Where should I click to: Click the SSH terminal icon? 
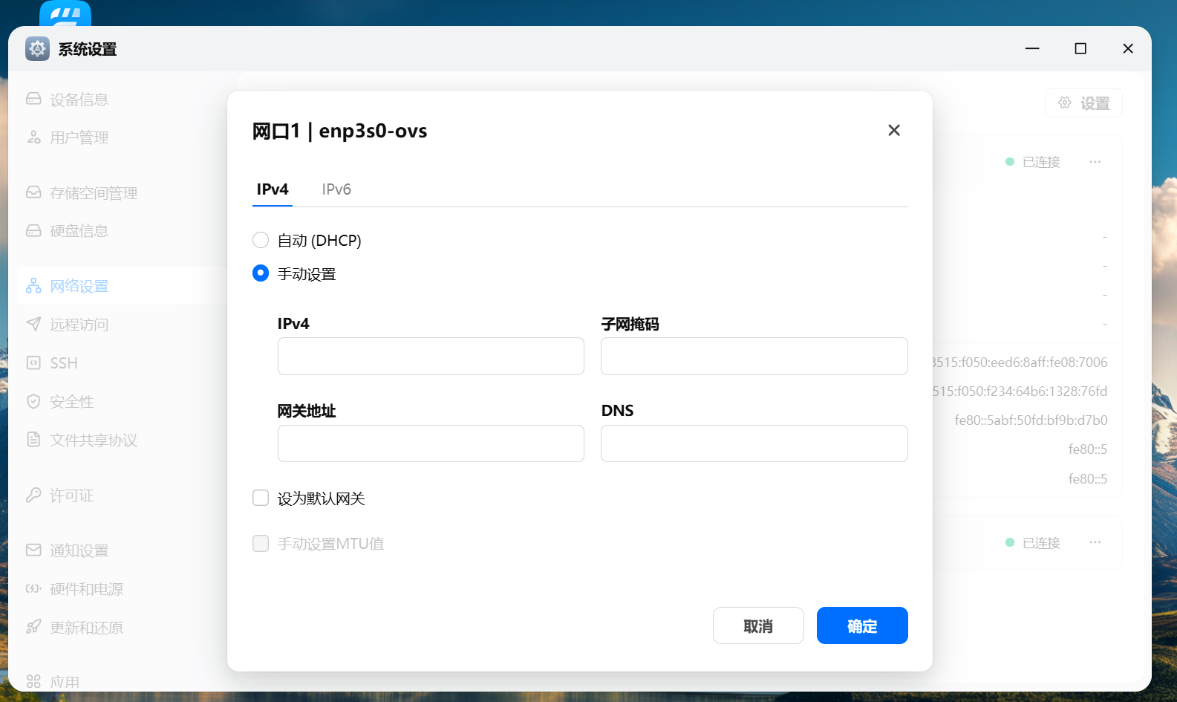click(x=33, y=363)
